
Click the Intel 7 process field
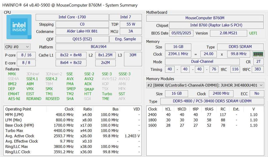click(x=125, y=17)
